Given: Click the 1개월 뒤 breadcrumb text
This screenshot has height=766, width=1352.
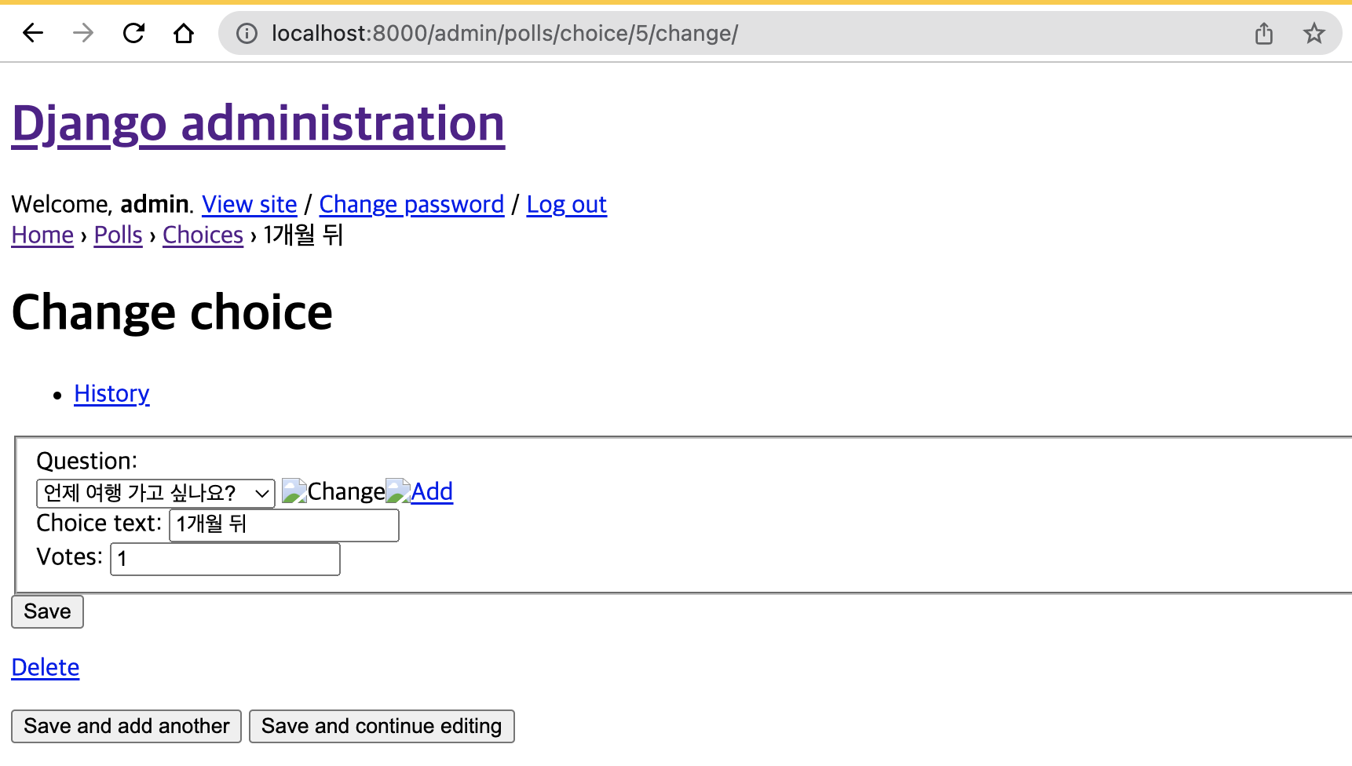Looking at the screenshot, I should tap(304, 235).
